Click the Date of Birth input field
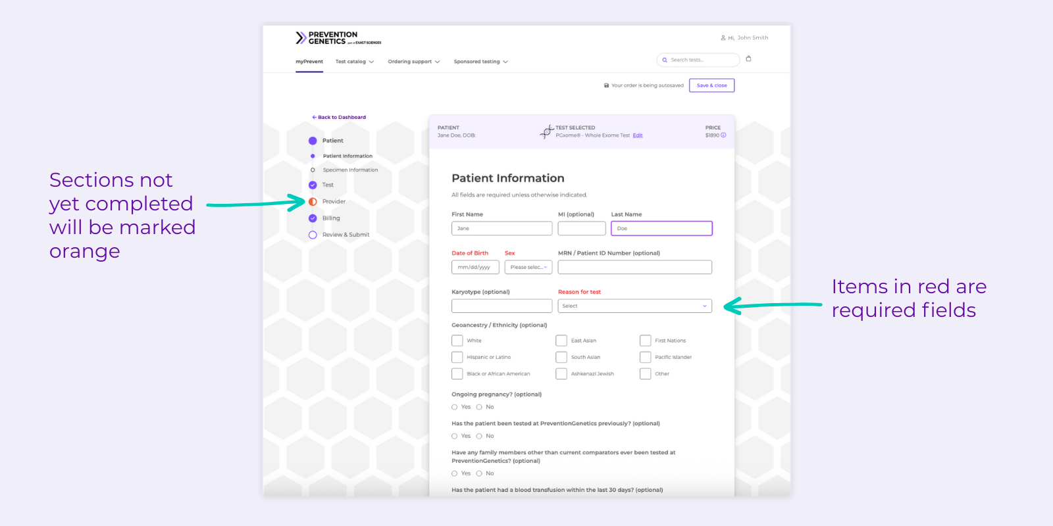 tap(475, 268)
